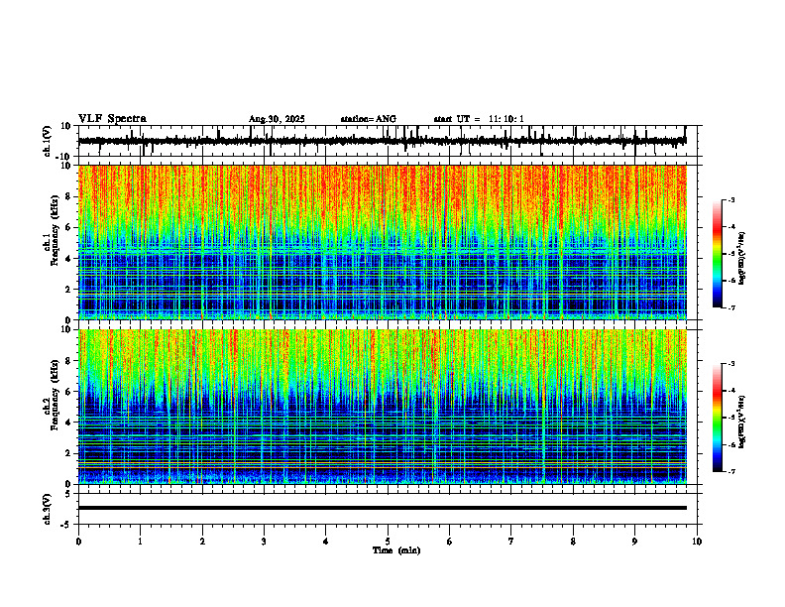The height and width of the screenshot is (607, 785).
Task: Click the "-4" label on ch.2 color bar
Action: [731, 391]
